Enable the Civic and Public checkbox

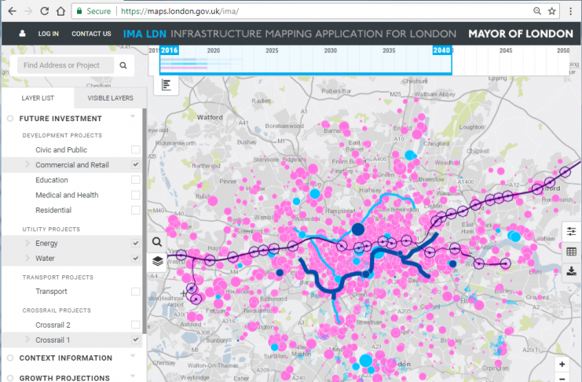click(135, 150)
